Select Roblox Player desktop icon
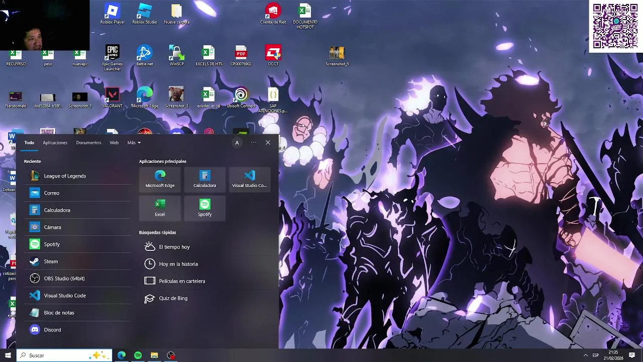 click(x=113, y=14)
